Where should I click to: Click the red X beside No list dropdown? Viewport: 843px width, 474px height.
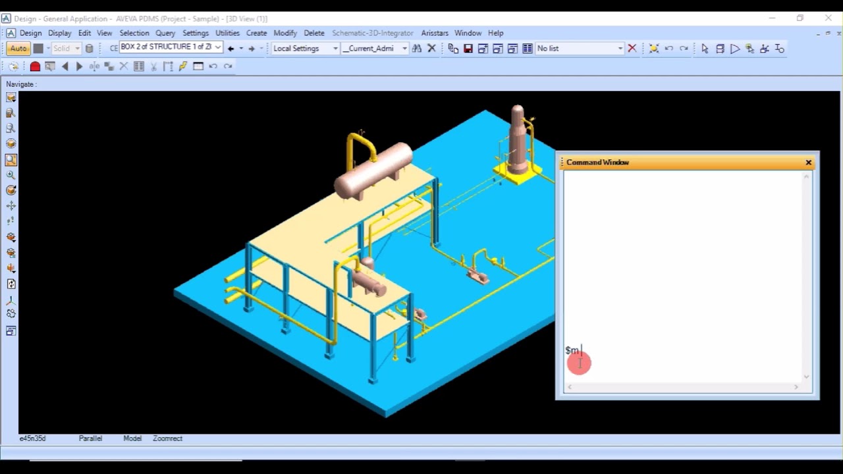[x=632, y=49]
